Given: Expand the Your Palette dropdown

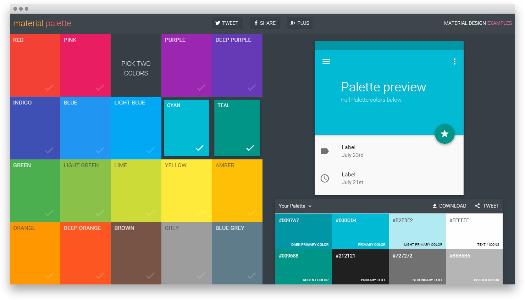Looking at the screenshot, I should pos(295,206).
